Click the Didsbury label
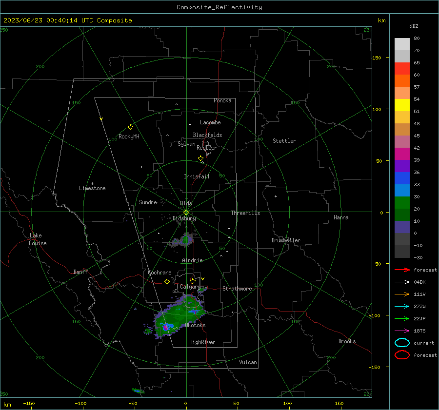Image resolution: width=439 pixels, height=410 pixels. click(184, 218)
